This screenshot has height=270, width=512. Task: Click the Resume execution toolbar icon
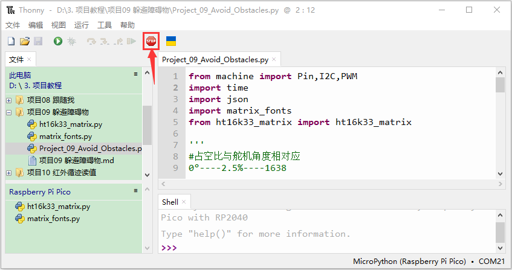(x=131, y=41)
